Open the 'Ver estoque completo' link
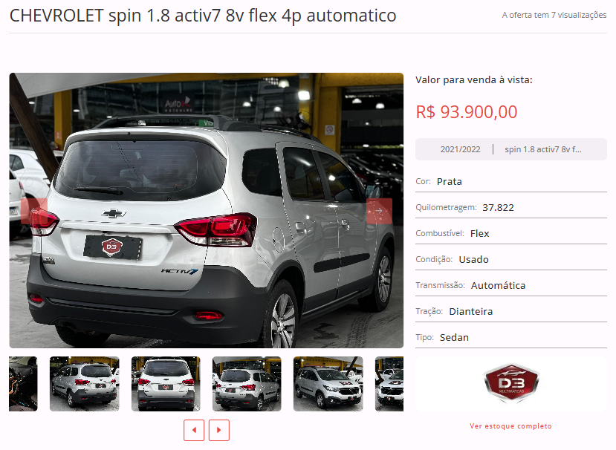Image resolution: width=616 pixels, height=450 pixels. click(510, 426)
